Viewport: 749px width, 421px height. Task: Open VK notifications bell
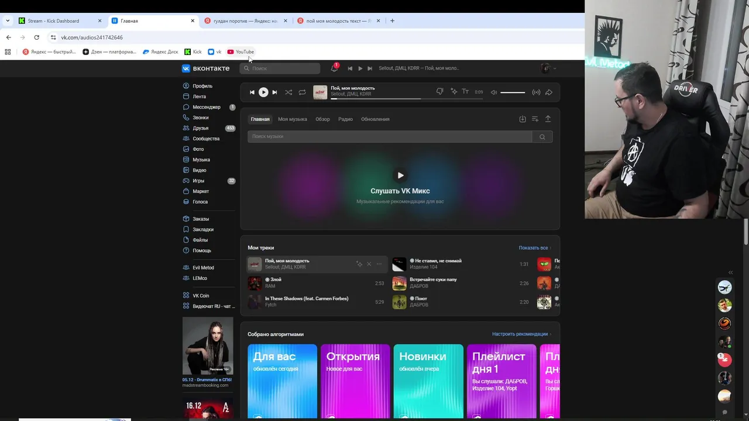point(334,68)
